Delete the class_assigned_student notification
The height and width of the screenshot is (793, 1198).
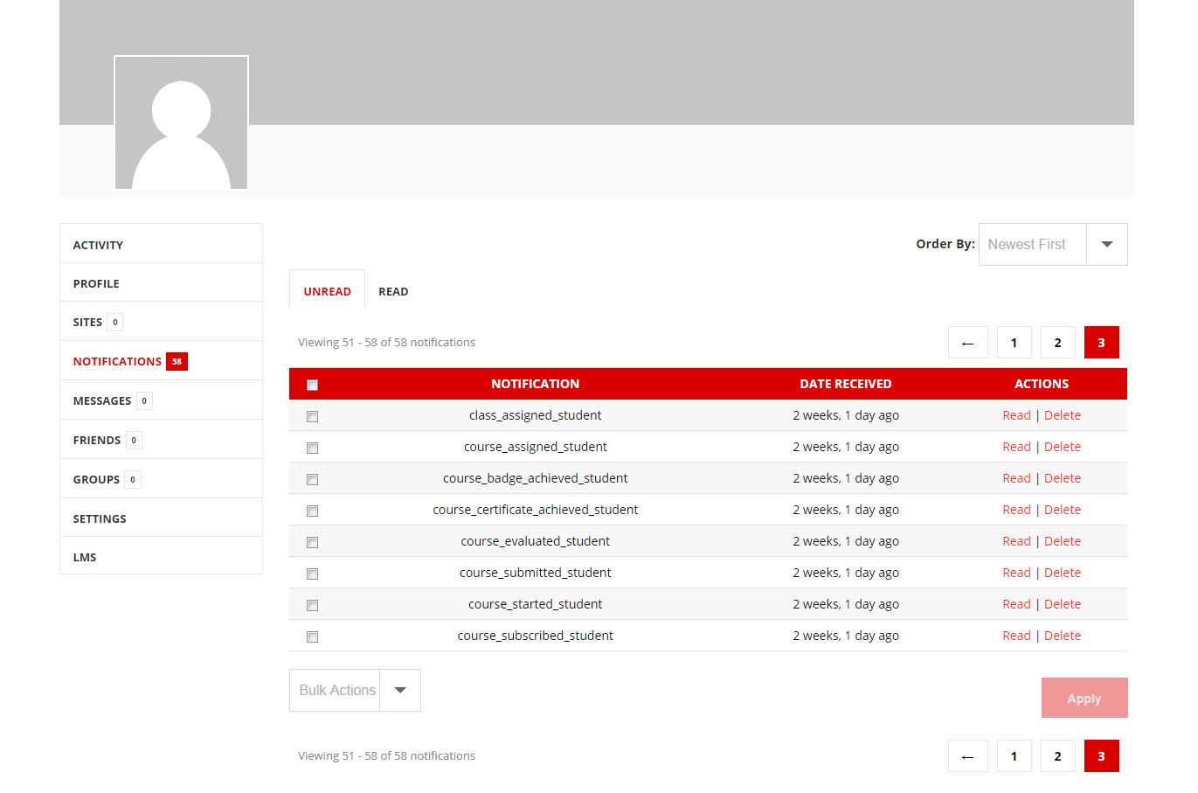(1063, 415)
